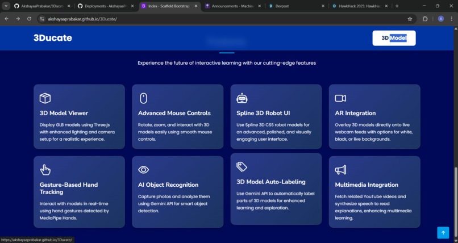The height and width of the screenshot is (243, 458).
Task: Click the Spline 3D Robot UI heading
Action: click(x=263, y=113)
